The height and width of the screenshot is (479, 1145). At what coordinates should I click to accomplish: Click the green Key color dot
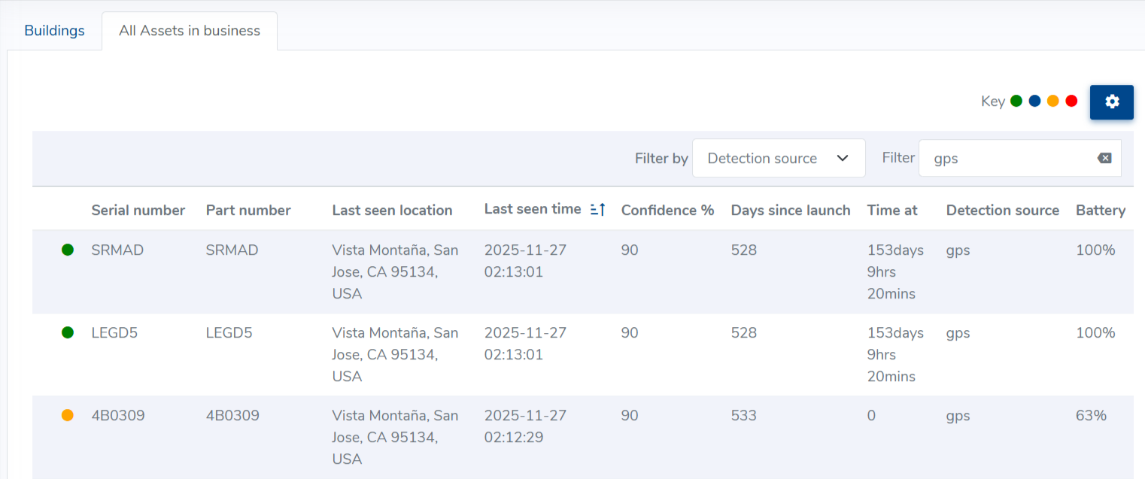click(1016, 101)
